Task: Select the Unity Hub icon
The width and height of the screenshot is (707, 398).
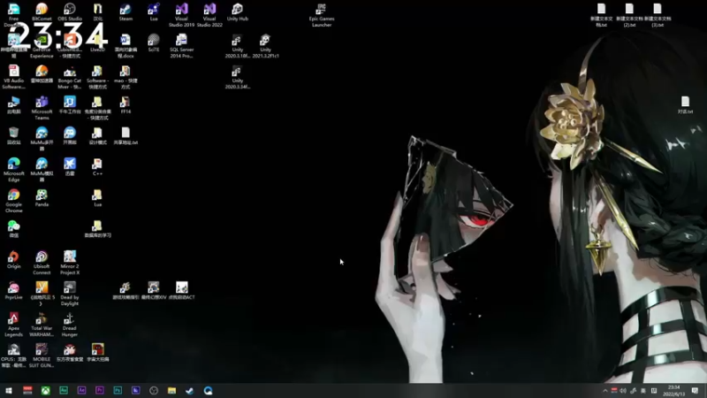Action: click(x=237, y=12)
